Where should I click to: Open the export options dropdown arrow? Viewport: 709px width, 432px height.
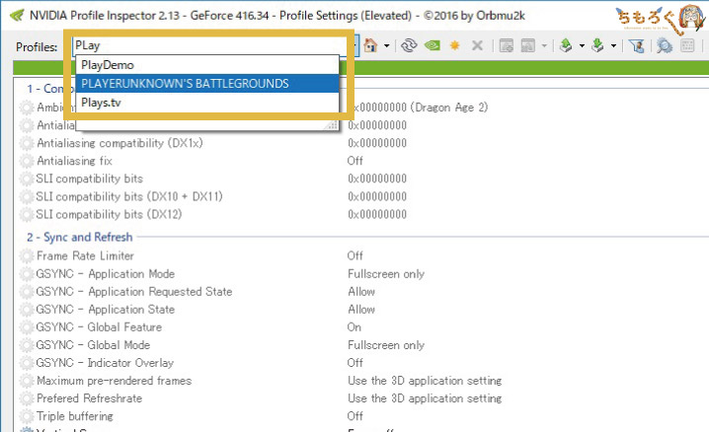tap(582, 45)
